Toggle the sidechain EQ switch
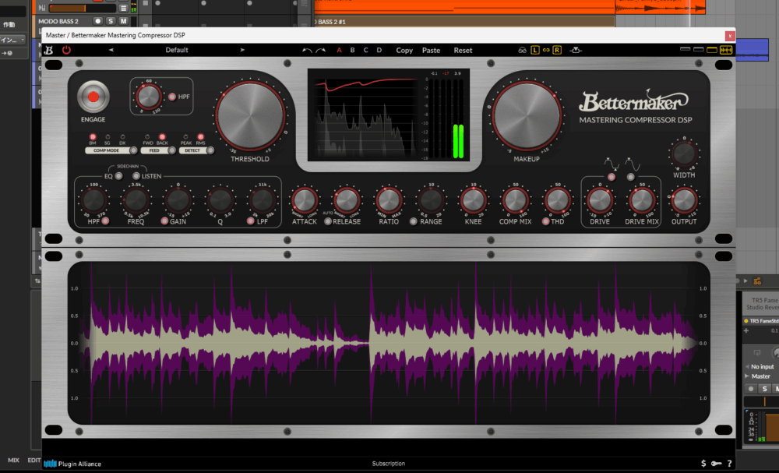 [x=118, y=176]
